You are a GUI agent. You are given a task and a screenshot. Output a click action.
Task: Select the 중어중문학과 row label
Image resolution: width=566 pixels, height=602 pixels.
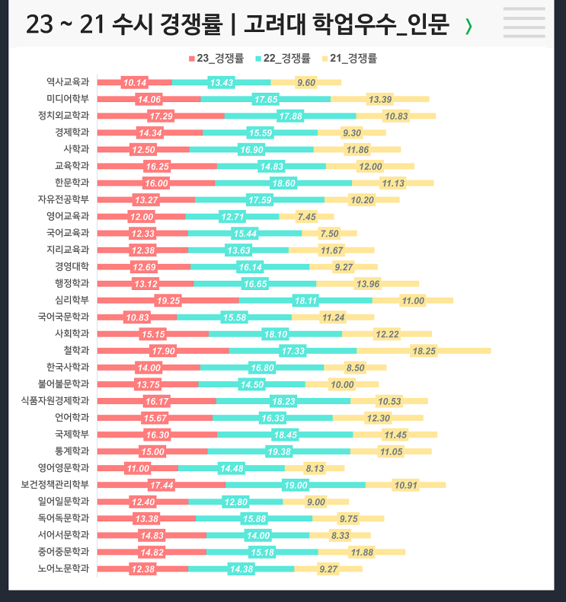pyautogui.click(x=63, y=552)
